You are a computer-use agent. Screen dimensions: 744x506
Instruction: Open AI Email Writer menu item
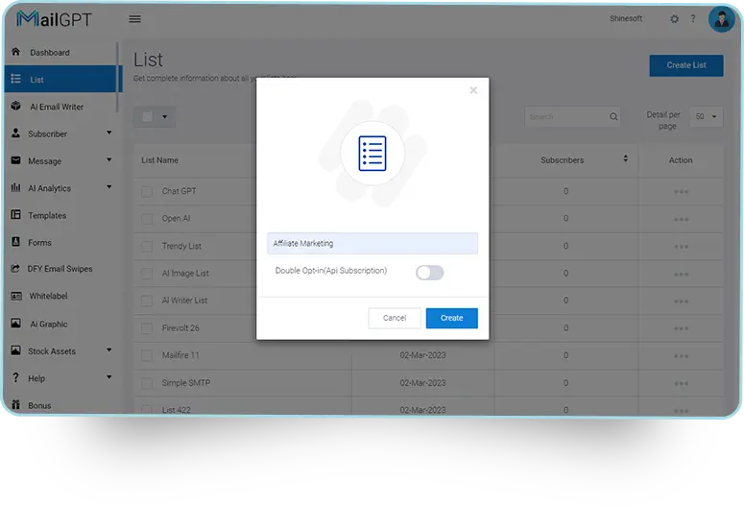pyautogui.click(x=57, y=107)
